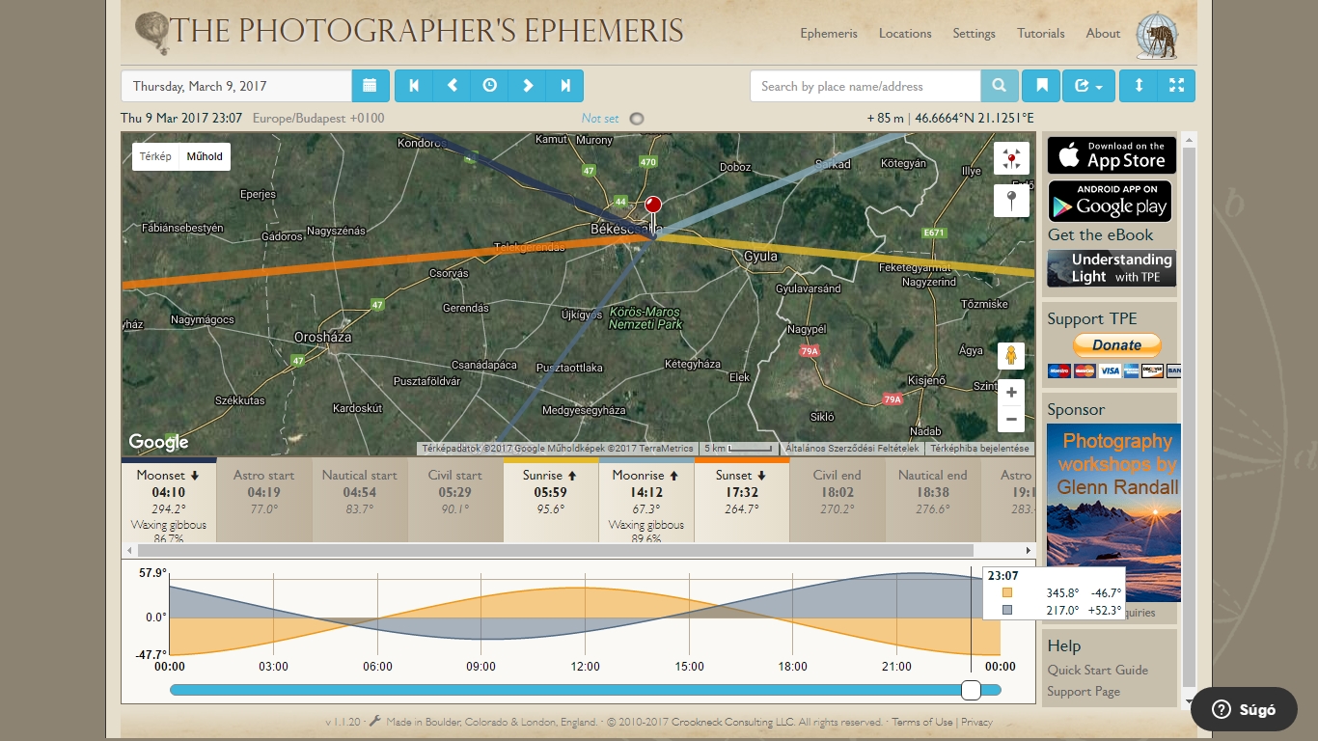Viewport: 1318px width, 741px height.
Task: Open the share dropdown menu
Action: coord(1088,86)
